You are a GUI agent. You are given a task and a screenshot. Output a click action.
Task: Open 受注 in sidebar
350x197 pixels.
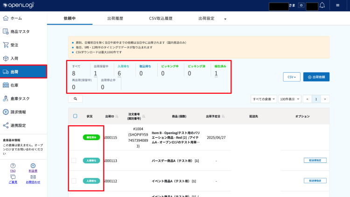click(x=23, y=45)
